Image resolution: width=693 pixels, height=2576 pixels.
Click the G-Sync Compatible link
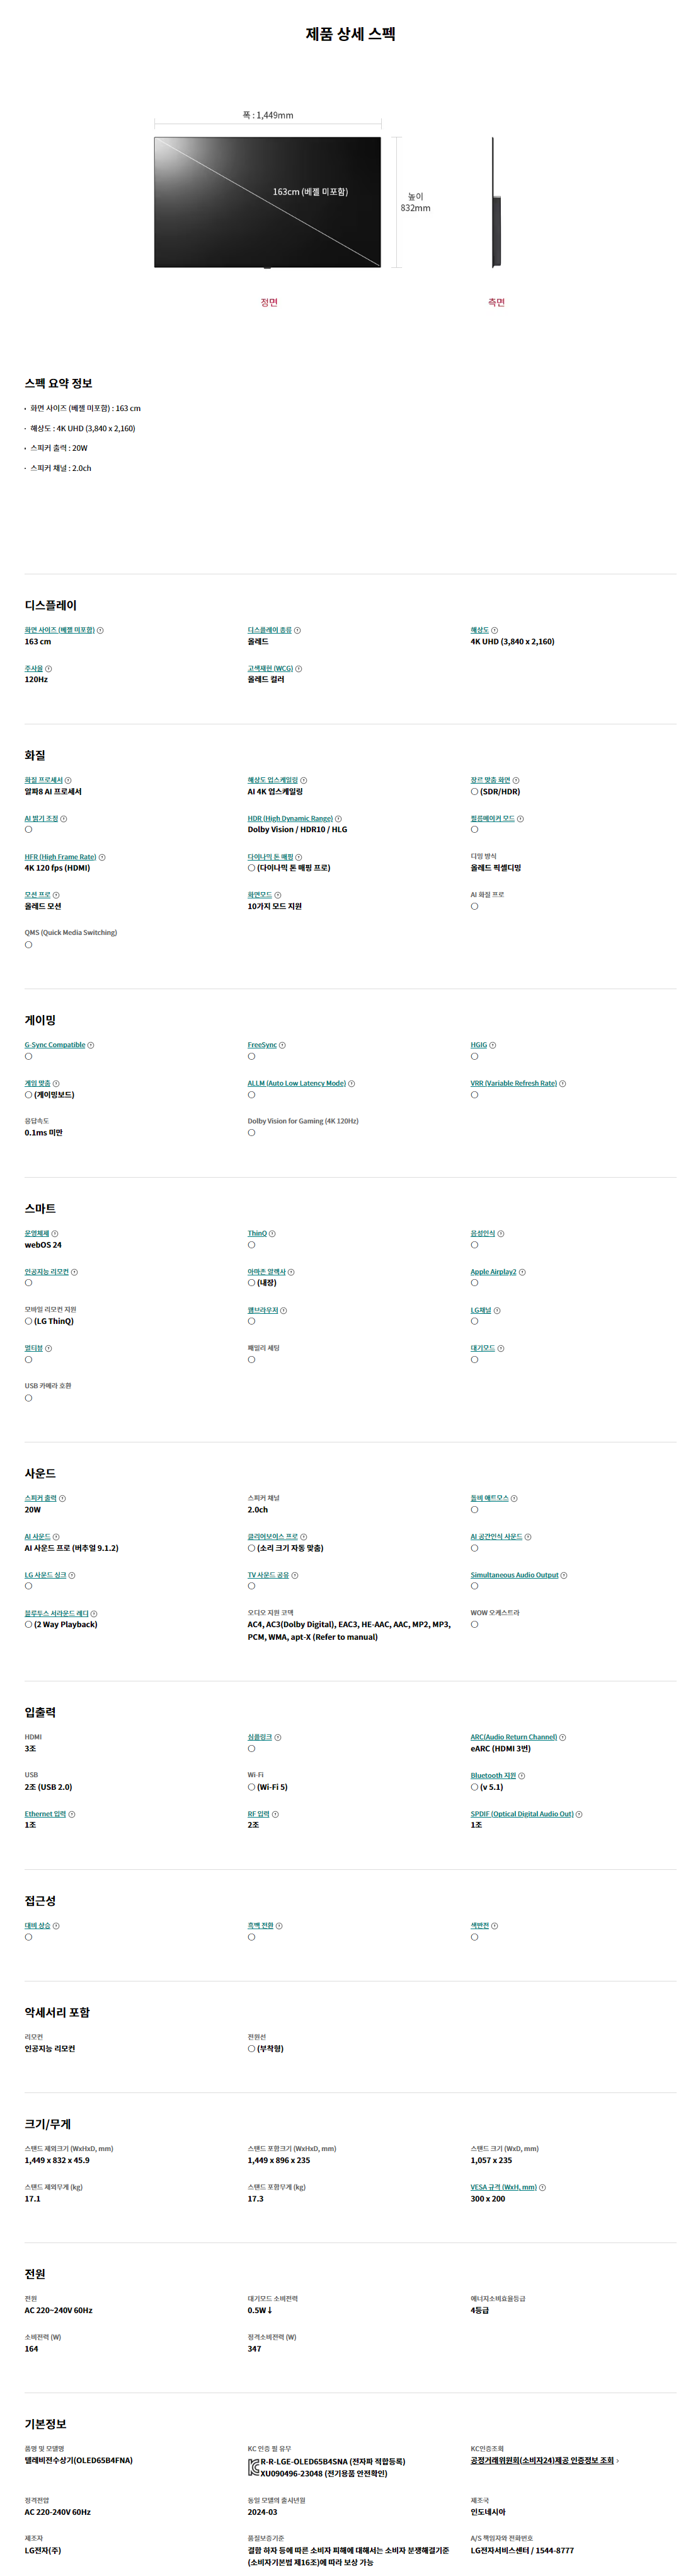[55, 1045]
